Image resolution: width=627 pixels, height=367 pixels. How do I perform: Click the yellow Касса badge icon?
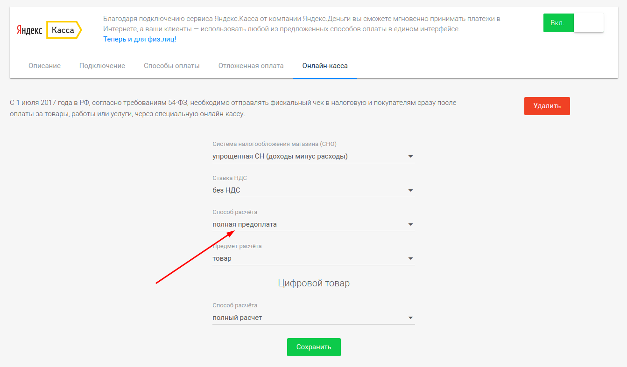64,30
